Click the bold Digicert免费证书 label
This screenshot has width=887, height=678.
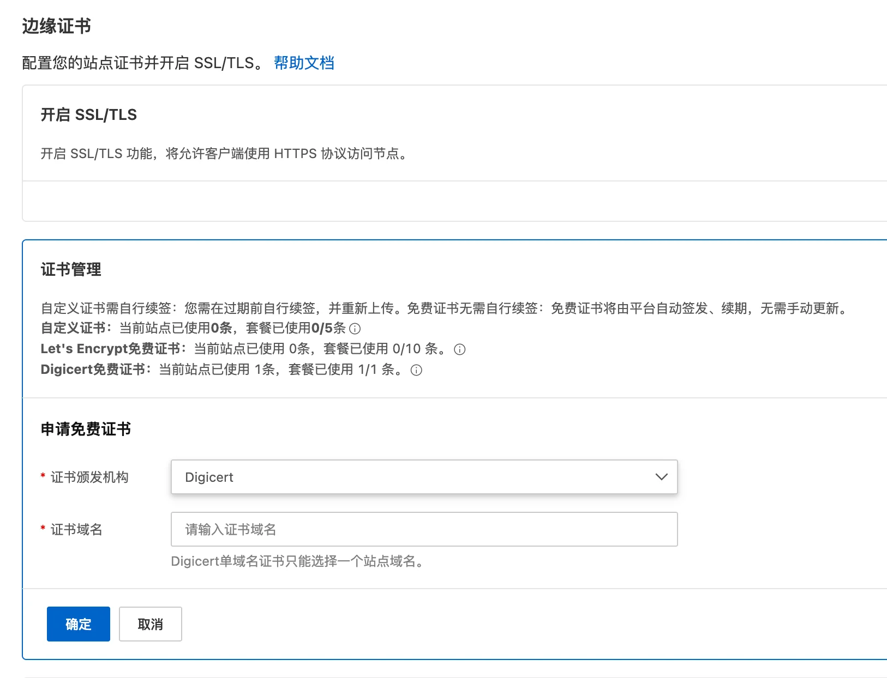[93, 370]
